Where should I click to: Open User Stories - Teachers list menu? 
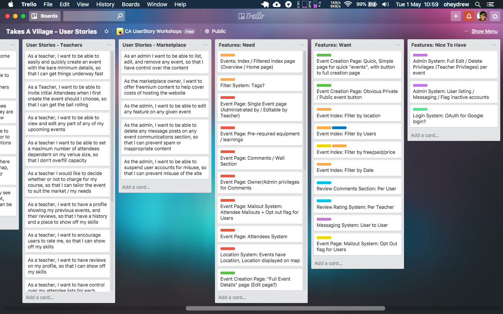[x=109, y=45]
